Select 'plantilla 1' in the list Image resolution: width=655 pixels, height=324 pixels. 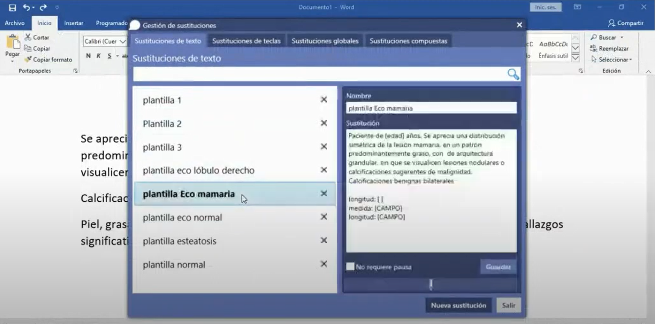coord(235,100)
